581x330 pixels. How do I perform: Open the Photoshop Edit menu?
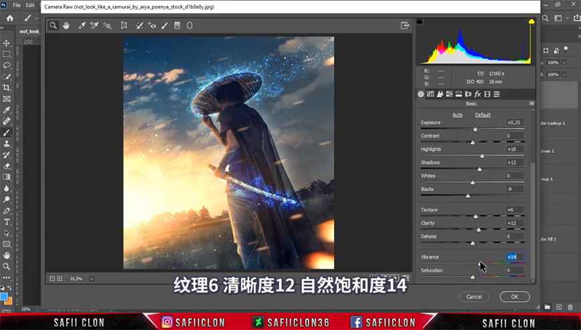[30, 5]
